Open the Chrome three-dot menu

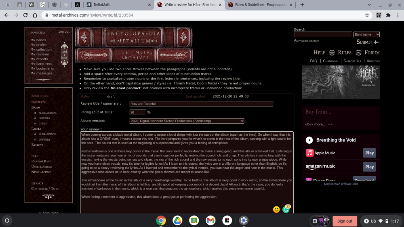tap(398, 15)
